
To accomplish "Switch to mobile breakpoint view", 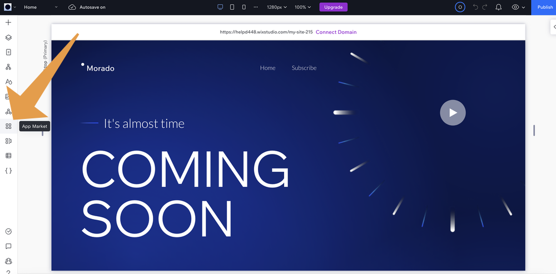I will pyautogui.click(x=244, y=7).
